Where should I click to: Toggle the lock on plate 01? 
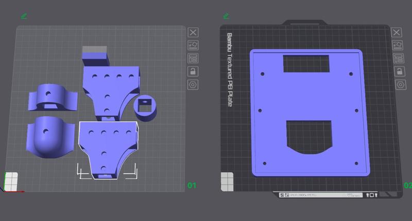pyautogui.click(x=193, y=71)
